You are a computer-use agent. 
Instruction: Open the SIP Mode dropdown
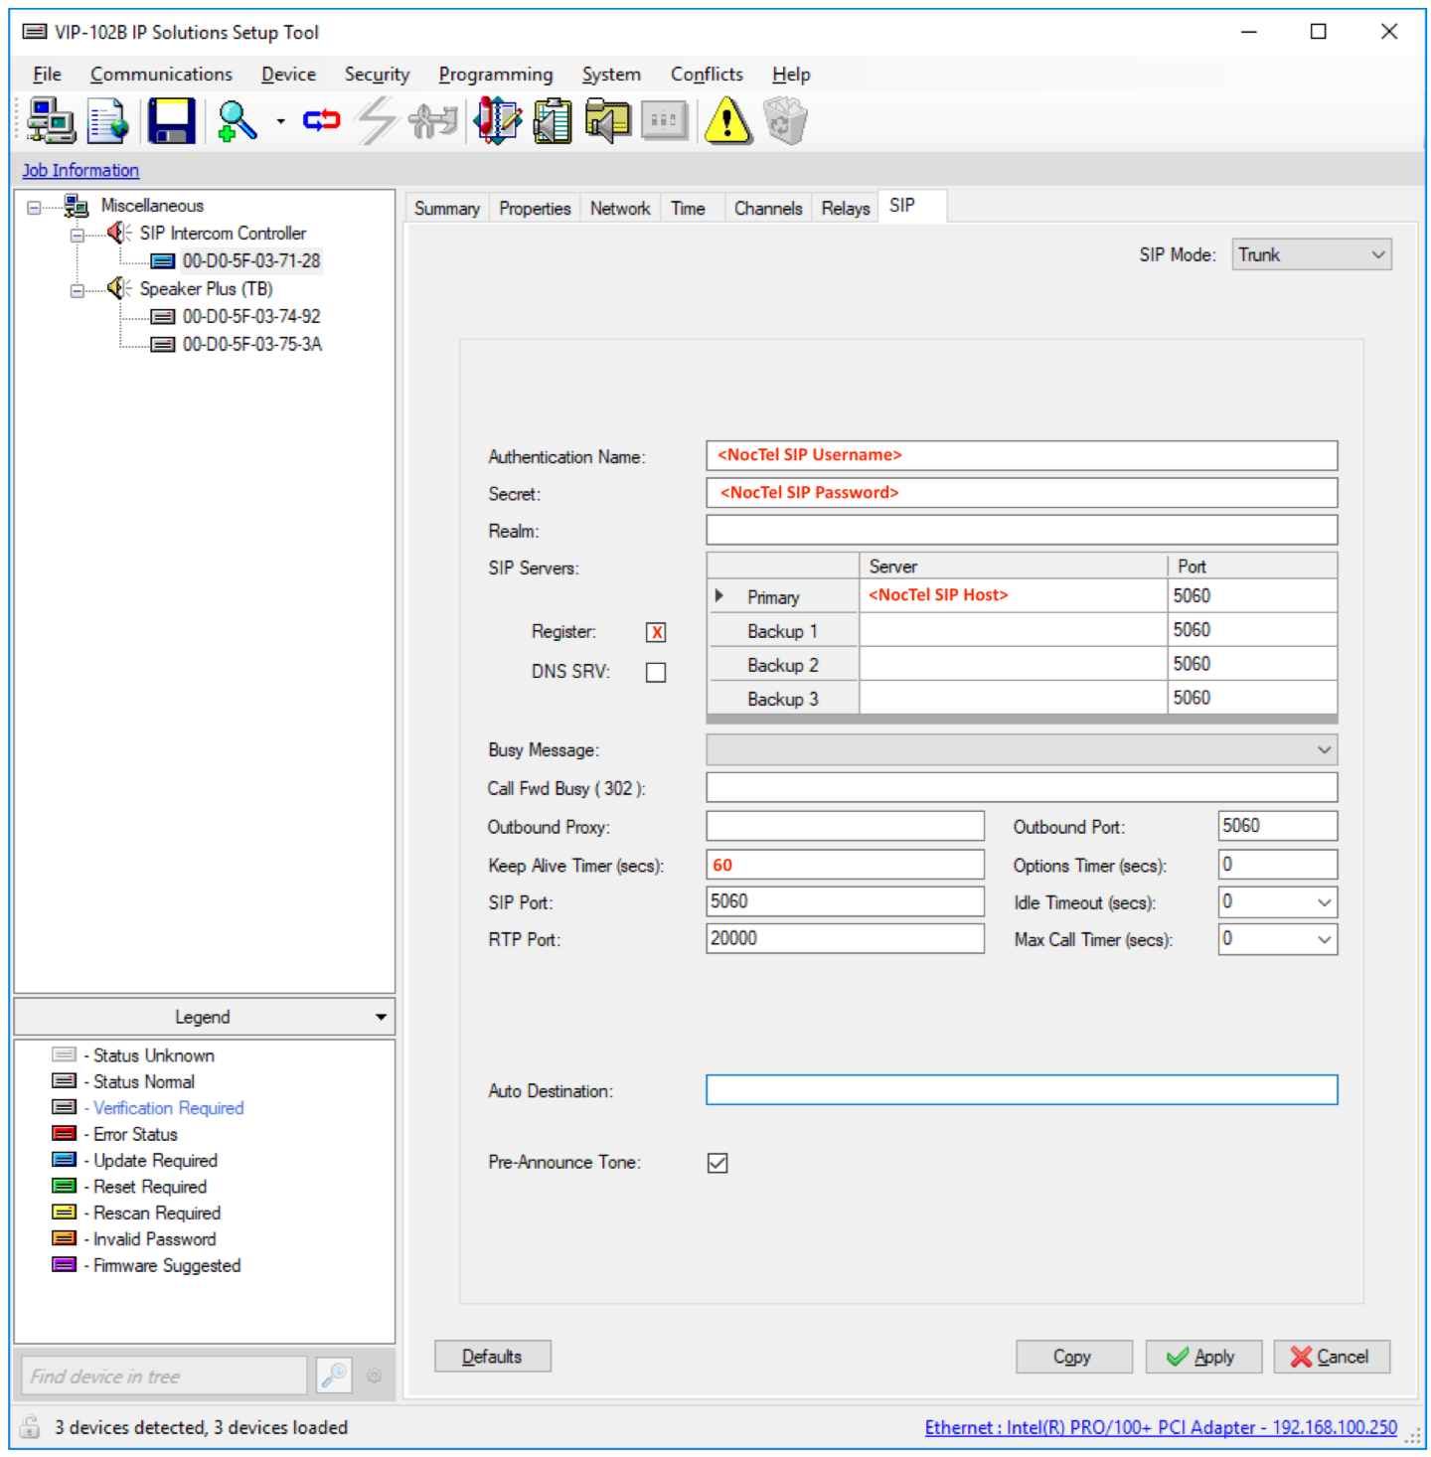[1311, 255]
